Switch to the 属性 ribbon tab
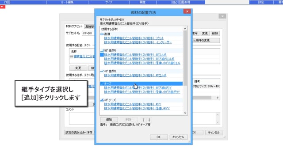Image resolution: width=283 pixels, height=159 pixels. point(143,2)
